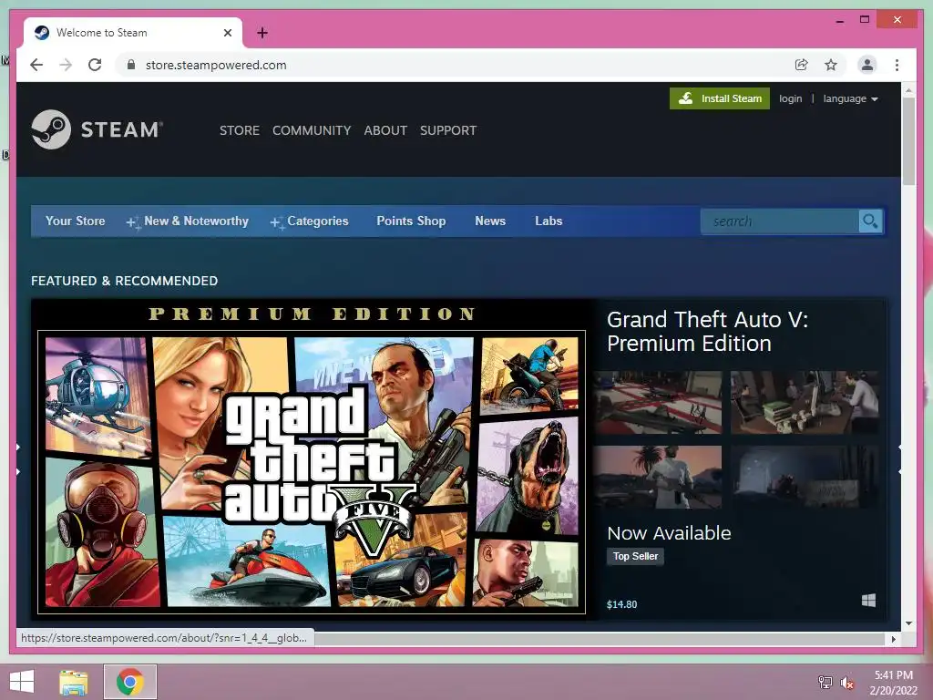Viewport: 933px width, 700px height.
Task: Click the jet on carrier screenshot thumbnail
Action: (x=657, y=402)
